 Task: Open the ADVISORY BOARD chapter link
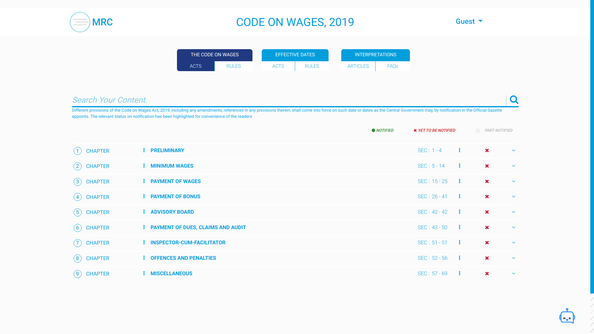172,212
